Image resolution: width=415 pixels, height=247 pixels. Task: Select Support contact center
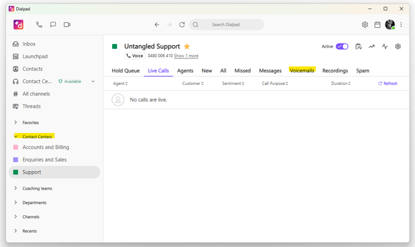point(54,172)
